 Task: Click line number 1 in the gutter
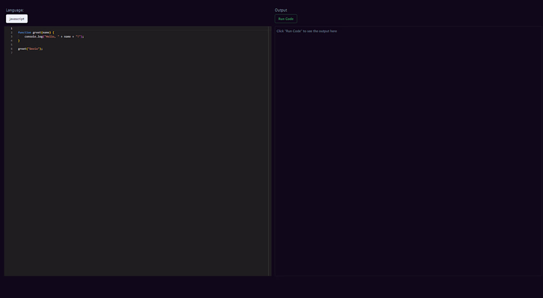point(11,29)
